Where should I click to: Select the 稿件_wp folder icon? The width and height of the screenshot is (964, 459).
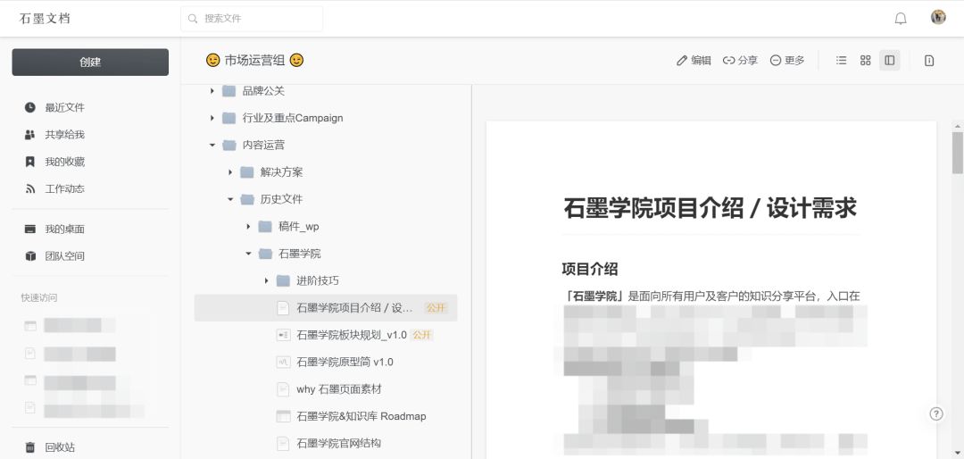click(x=265, y=227)
